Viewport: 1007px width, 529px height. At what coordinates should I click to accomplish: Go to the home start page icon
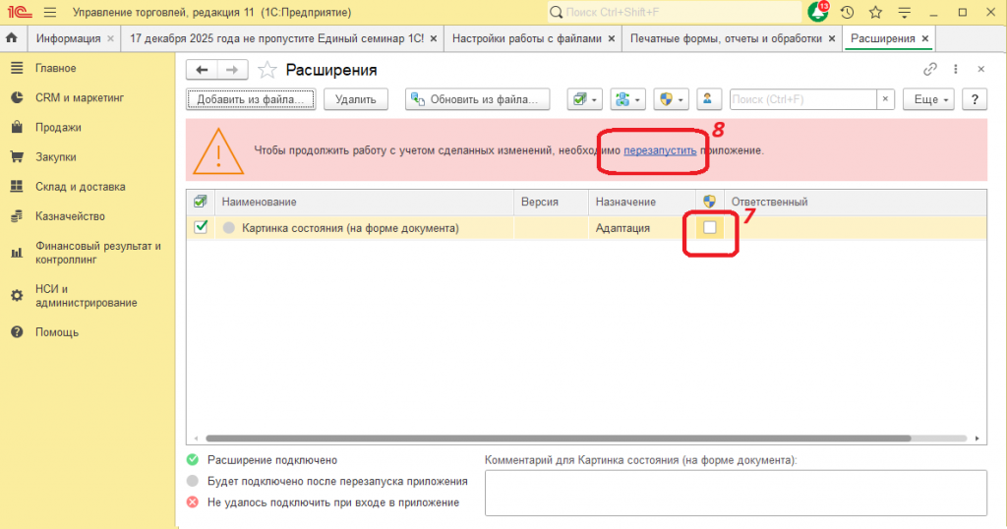(12, 38)
